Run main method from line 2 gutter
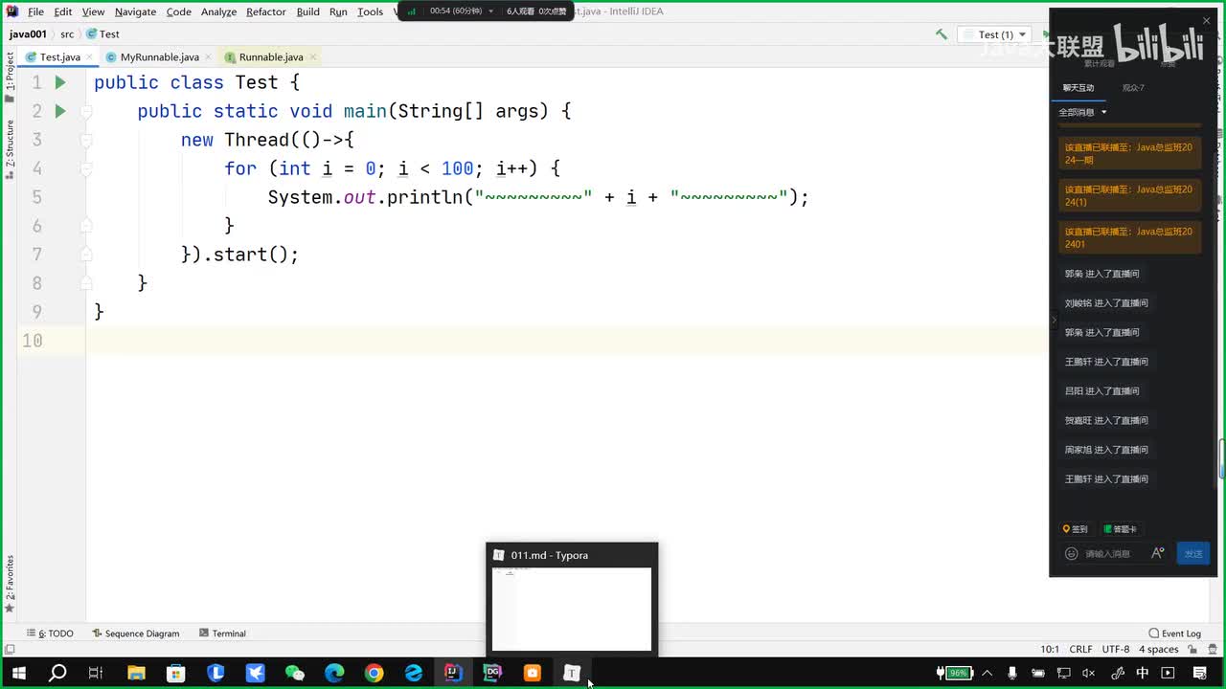The image size is (1226, 689). tap(59, 111)
